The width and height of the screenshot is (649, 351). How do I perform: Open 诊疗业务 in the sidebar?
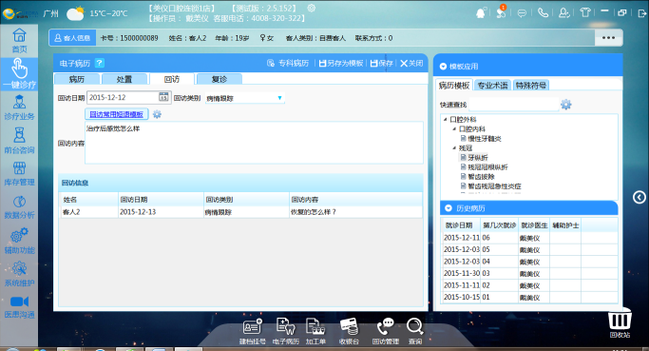coord(19,107)
